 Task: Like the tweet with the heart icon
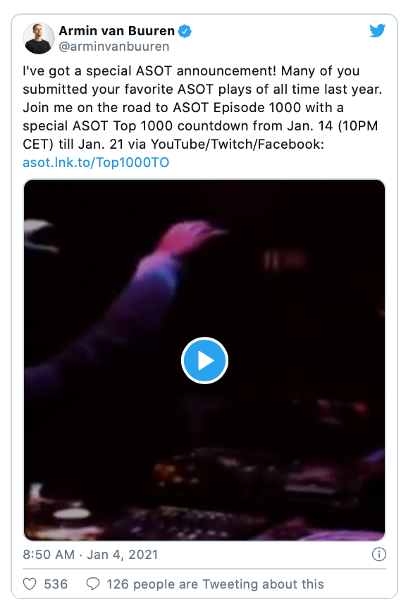pyautogui.click(x=30, y=584)
